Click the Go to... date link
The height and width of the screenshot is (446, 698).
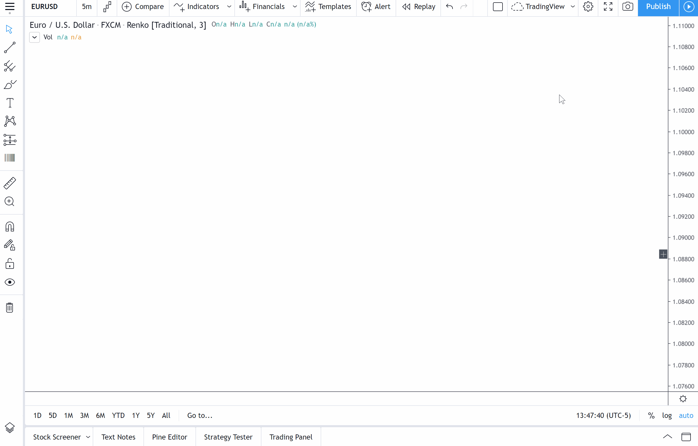point(200,415)
